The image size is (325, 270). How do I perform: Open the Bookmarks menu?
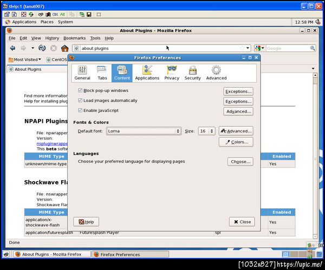coord(74,38)
